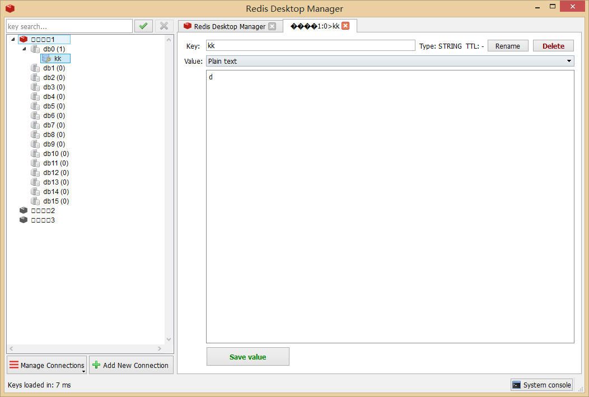
Task: Open the System console
Action: point(541,385)
